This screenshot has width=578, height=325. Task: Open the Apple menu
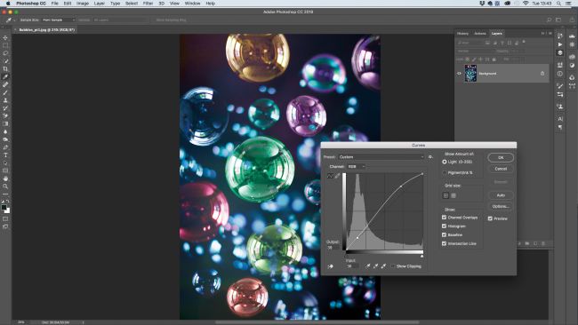(x=8, y=4)
